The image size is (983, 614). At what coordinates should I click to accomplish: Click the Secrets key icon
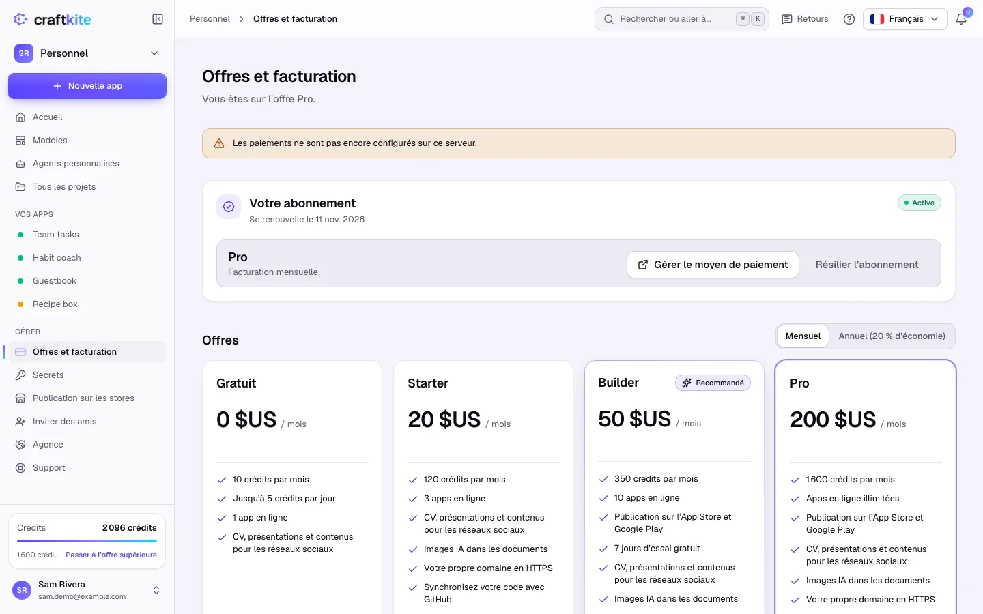20,375
